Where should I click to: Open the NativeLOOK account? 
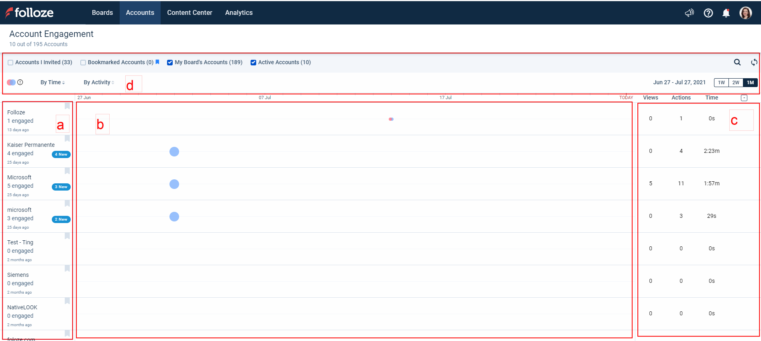coord(22,307)
